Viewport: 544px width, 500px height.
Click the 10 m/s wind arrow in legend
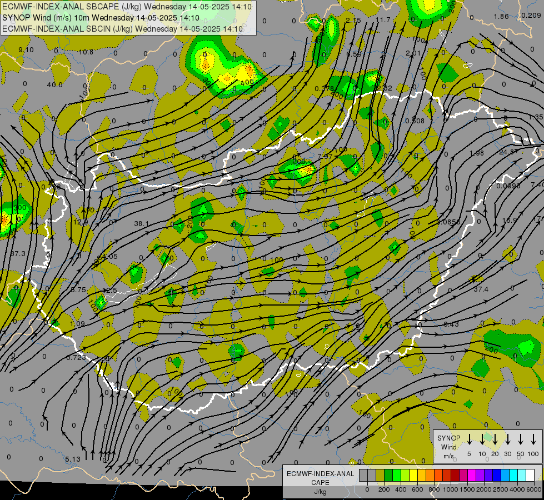click(x=482, y=439)
